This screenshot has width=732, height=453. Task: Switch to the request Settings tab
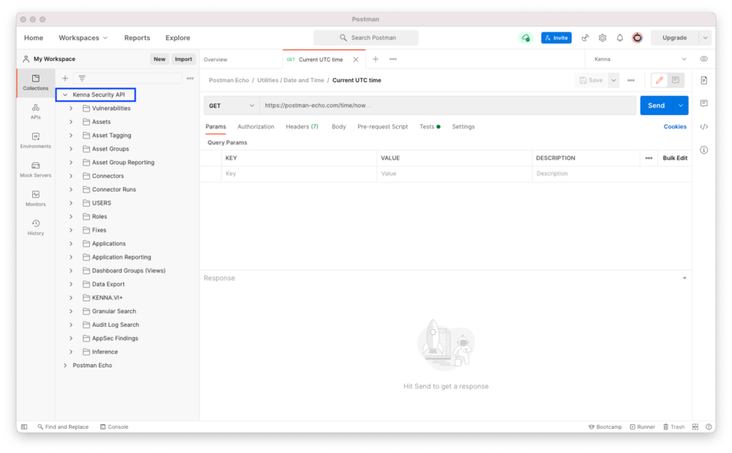(x=463, y=127)
